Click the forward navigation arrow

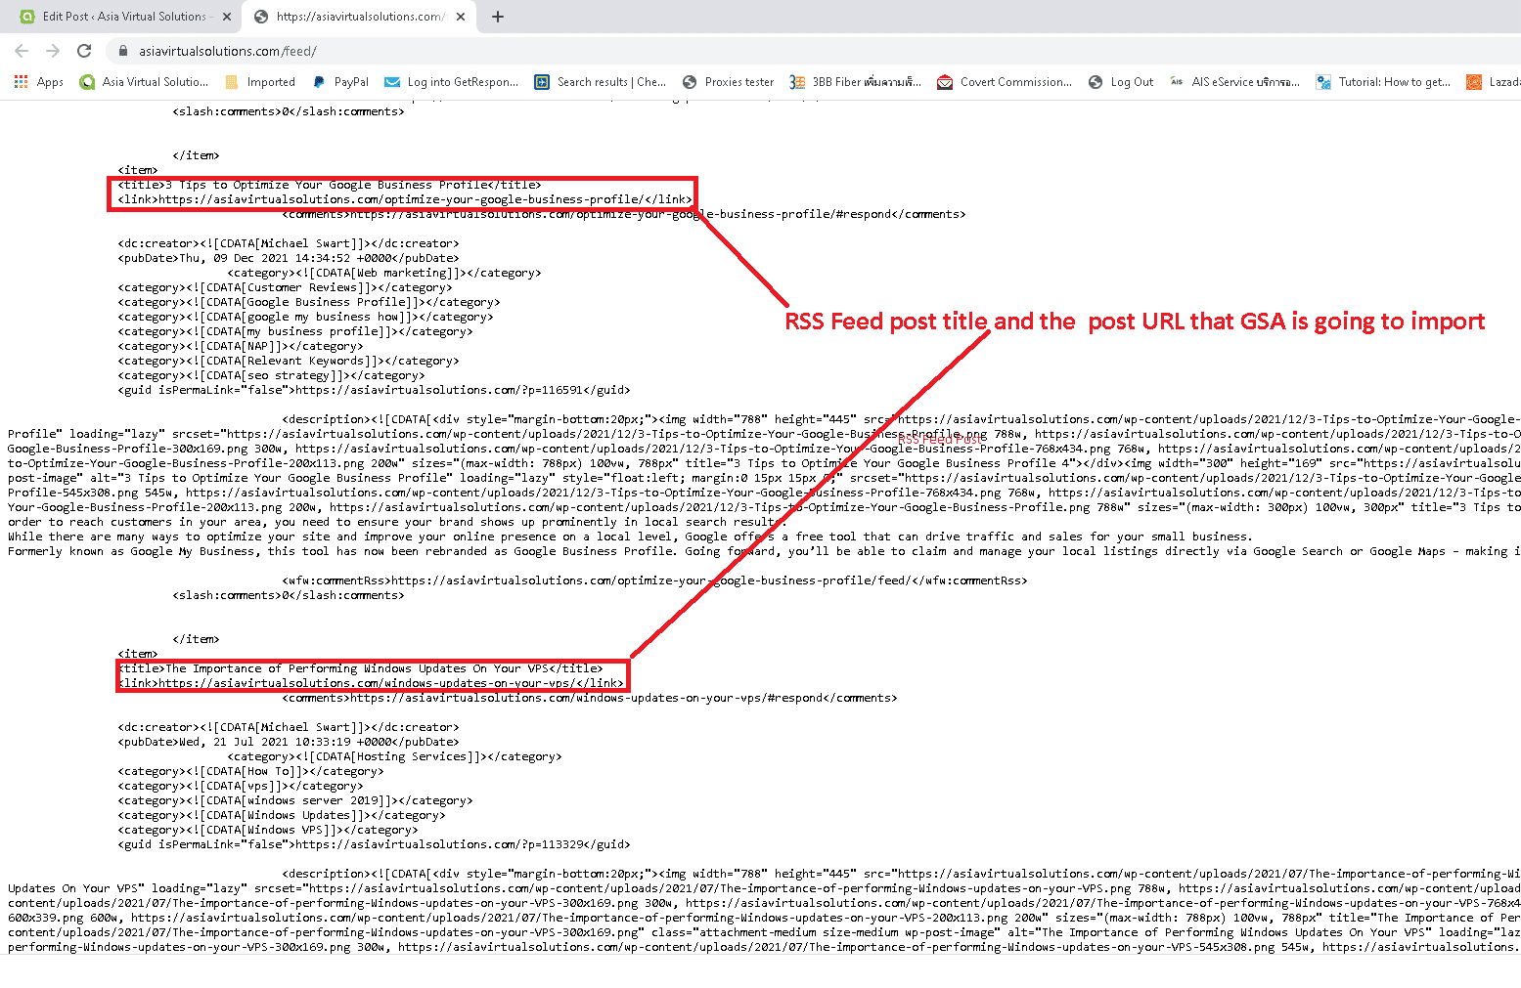coord(52,51)
